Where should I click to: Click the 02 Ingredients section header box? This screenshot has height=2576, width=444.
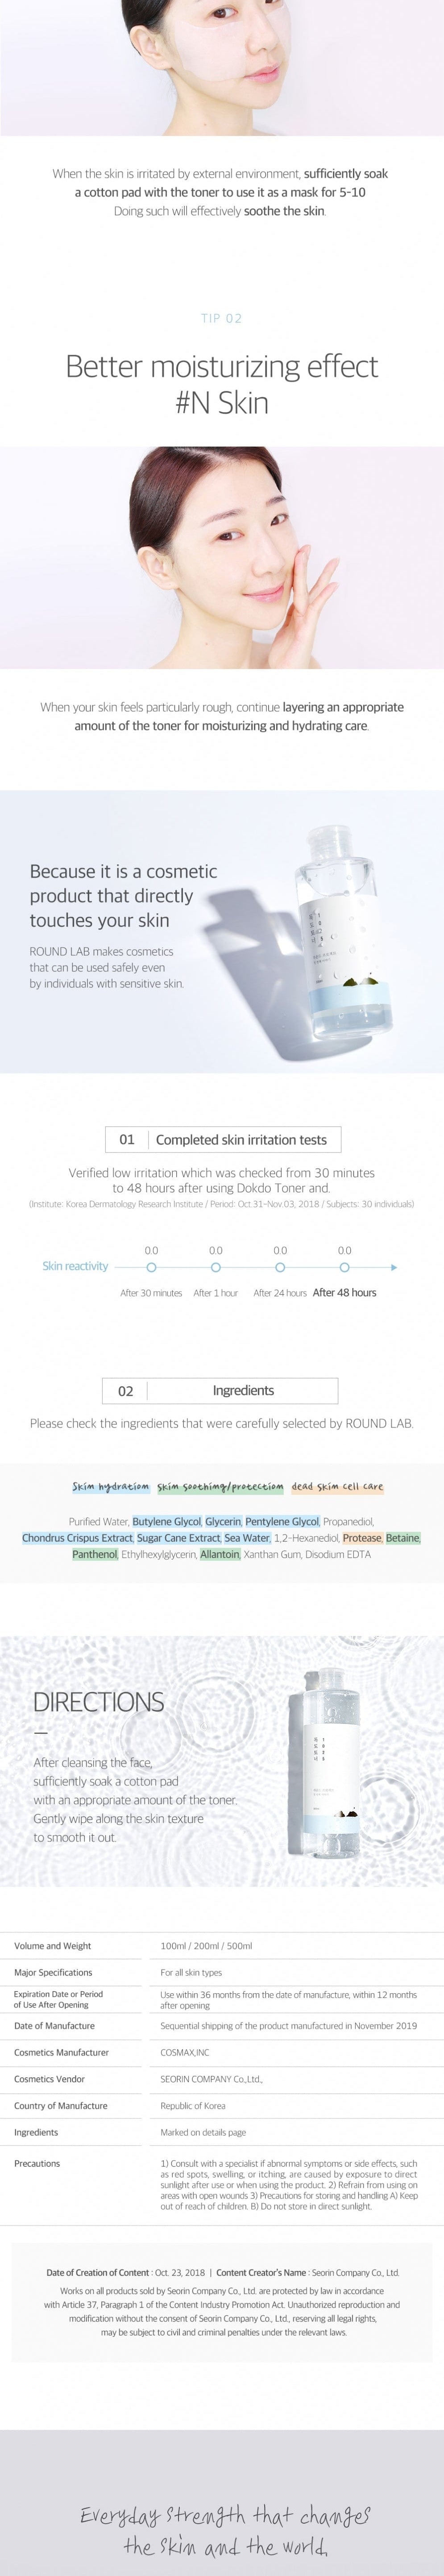(220, 1390)
